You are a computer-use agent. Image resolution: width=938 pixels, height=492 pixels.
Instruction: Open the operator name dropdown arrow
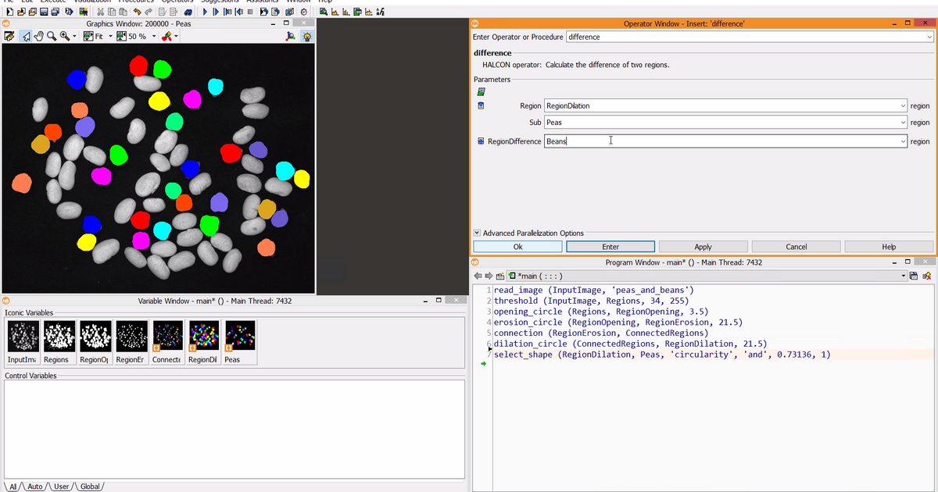(x=929, y=37)
